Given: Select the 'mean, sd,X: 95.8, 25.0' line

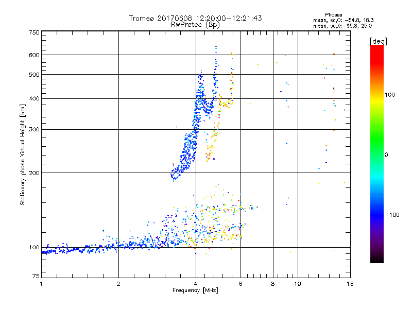Looking at the screenshot, I should pyautogui.click(x=342, y=26).
